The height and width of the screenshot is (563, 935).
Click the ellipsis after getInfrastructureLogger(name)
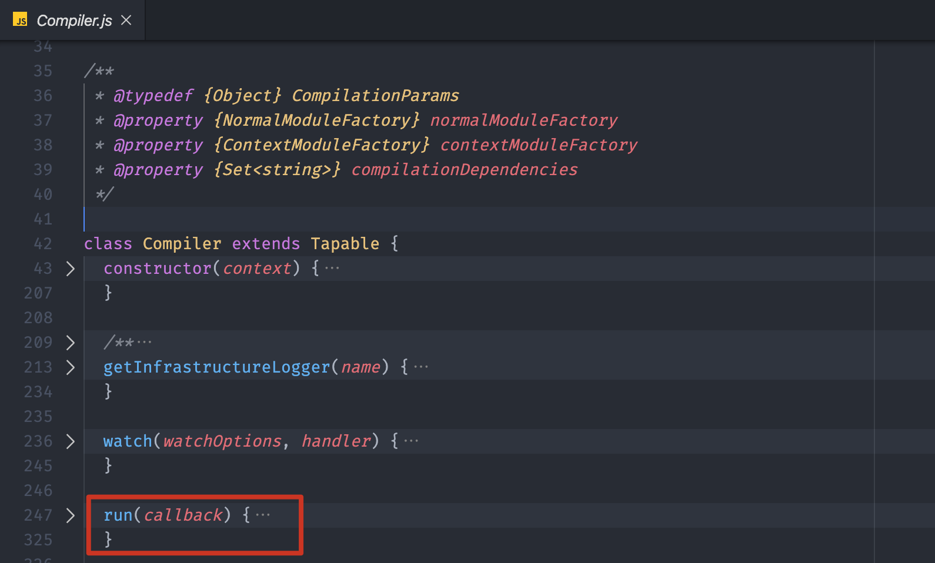(x=421, y=367)
